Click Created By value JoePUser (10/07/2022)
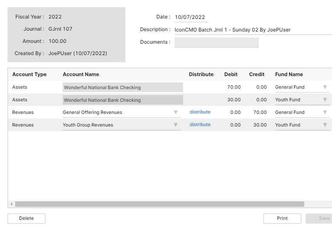The height and width of the screenshot is (227, 332). tap(78, 53)
